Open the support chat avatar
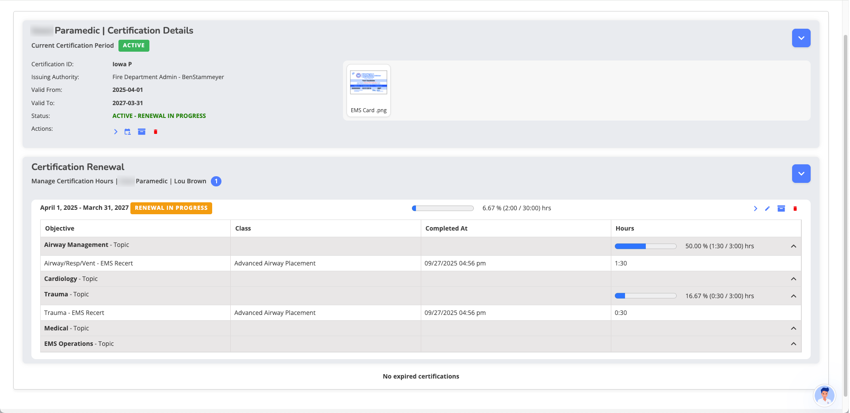The image size is (850, 413). [824, 395]
